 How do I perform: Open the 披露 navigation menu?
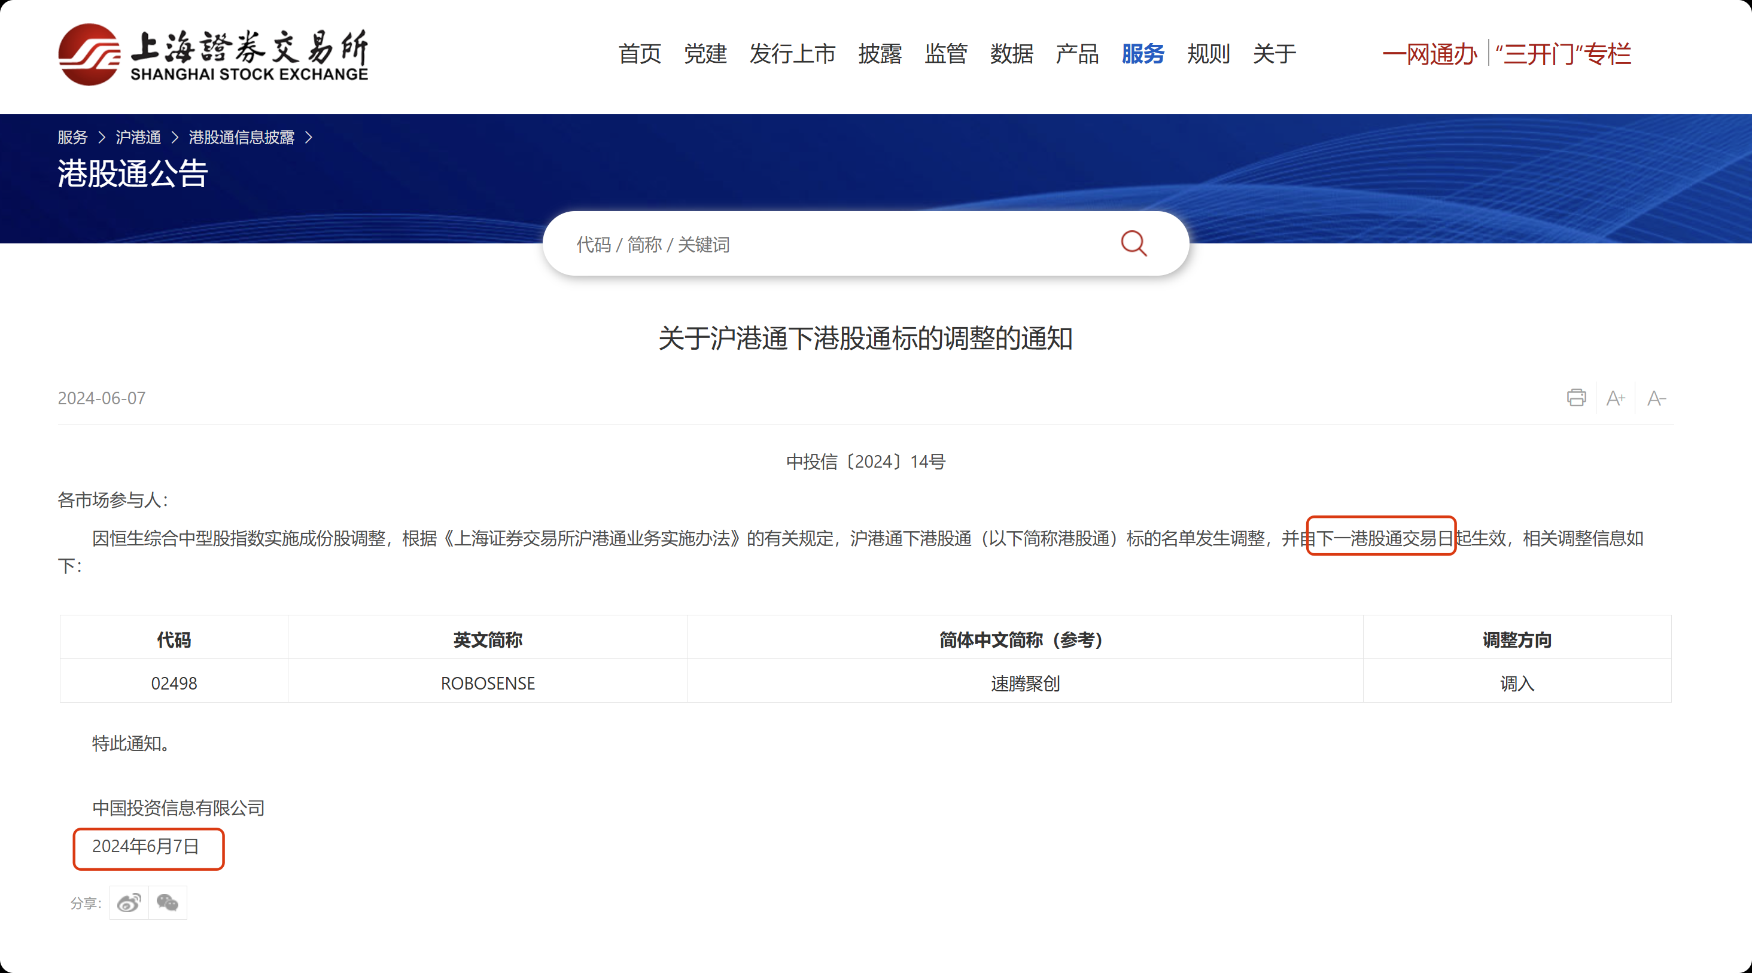(x=880, y=54)
